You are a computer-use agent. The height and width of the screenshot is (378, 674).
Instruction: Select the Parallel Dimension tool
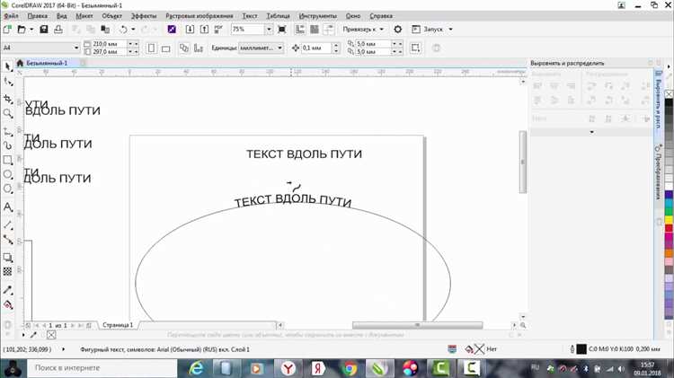pyautogui.click(x=8, y=224)
